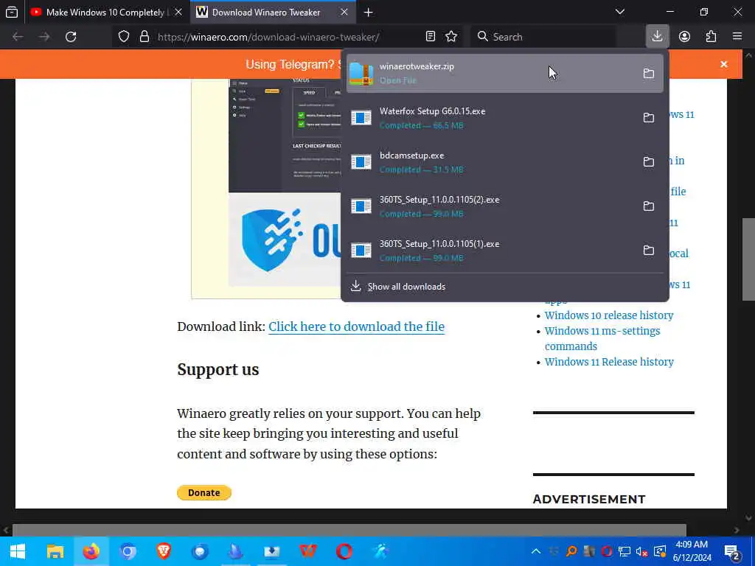Launch Brave browser from the taskbar
Image resolution: width=755 pixels, height=566 pixels.
pos(164,551)
